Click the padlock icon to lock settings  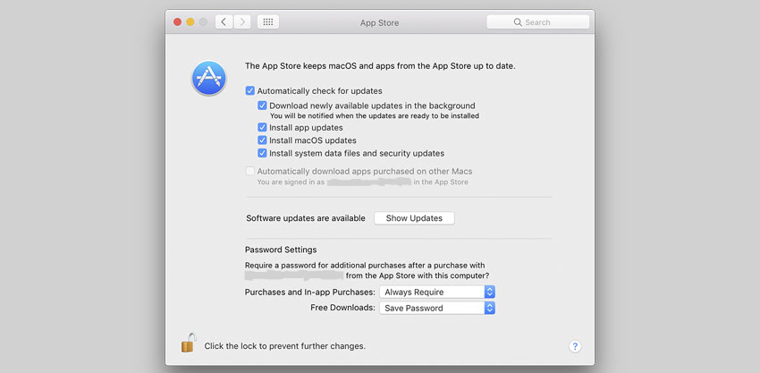click(x=189, y=343)
